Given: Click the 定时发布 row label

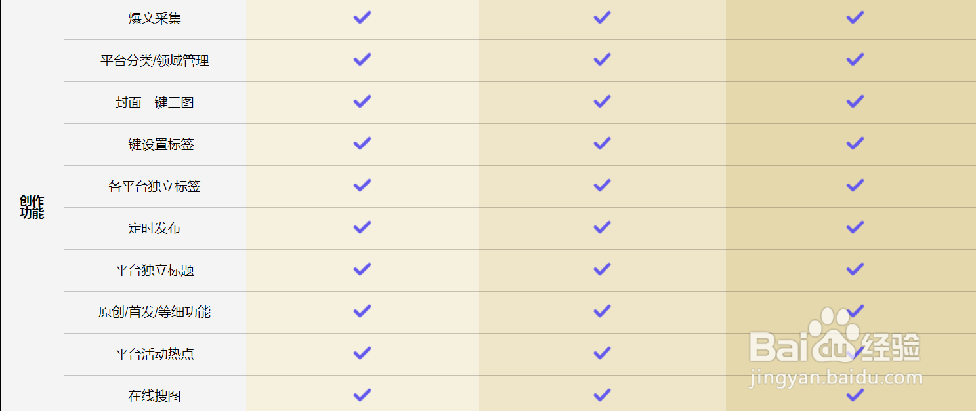Looking at the screenshot, I should point(155,228).
